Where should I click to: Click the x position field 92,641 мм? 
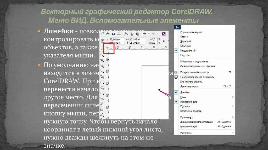(x=117, y=39)
